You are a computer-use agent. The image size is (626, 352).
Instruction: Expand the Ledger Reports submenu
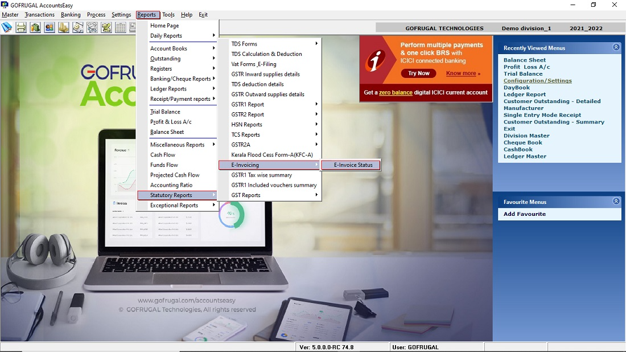point(177,89)
